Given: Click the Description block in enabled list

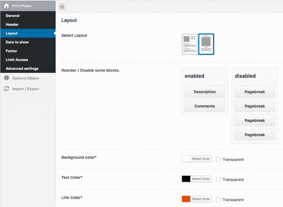Looking at the screenshot, I should [205, 92].
